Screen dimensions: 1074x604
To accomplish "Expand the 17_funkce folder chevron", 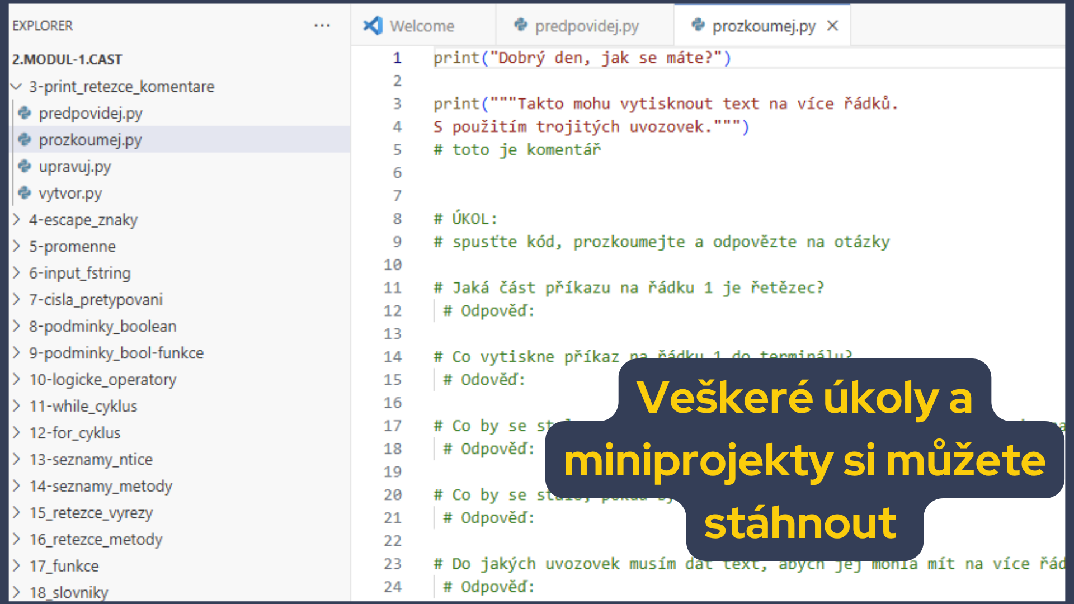I will point(17,565).
